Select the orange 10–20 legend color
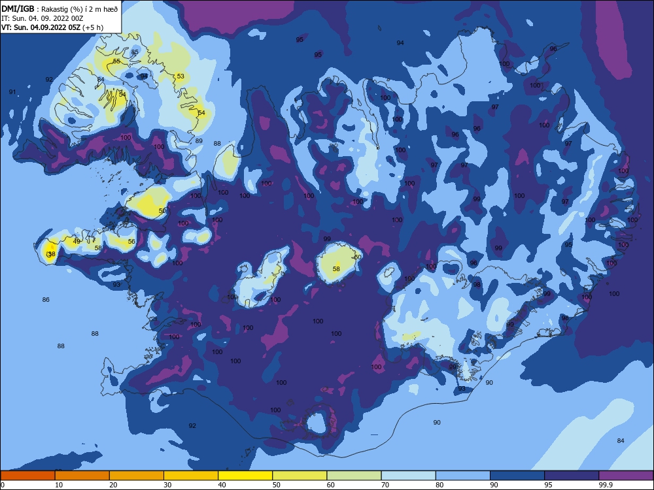The height and width of the screenshot is (490, 654). coord(82,476)
